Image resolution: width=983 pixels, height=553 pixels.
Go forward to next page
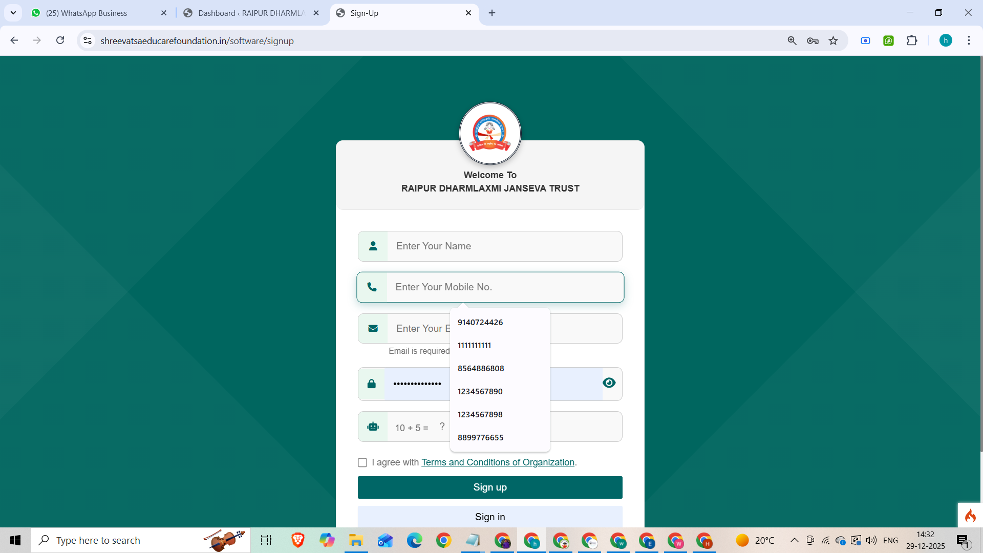tap(37, 40)
